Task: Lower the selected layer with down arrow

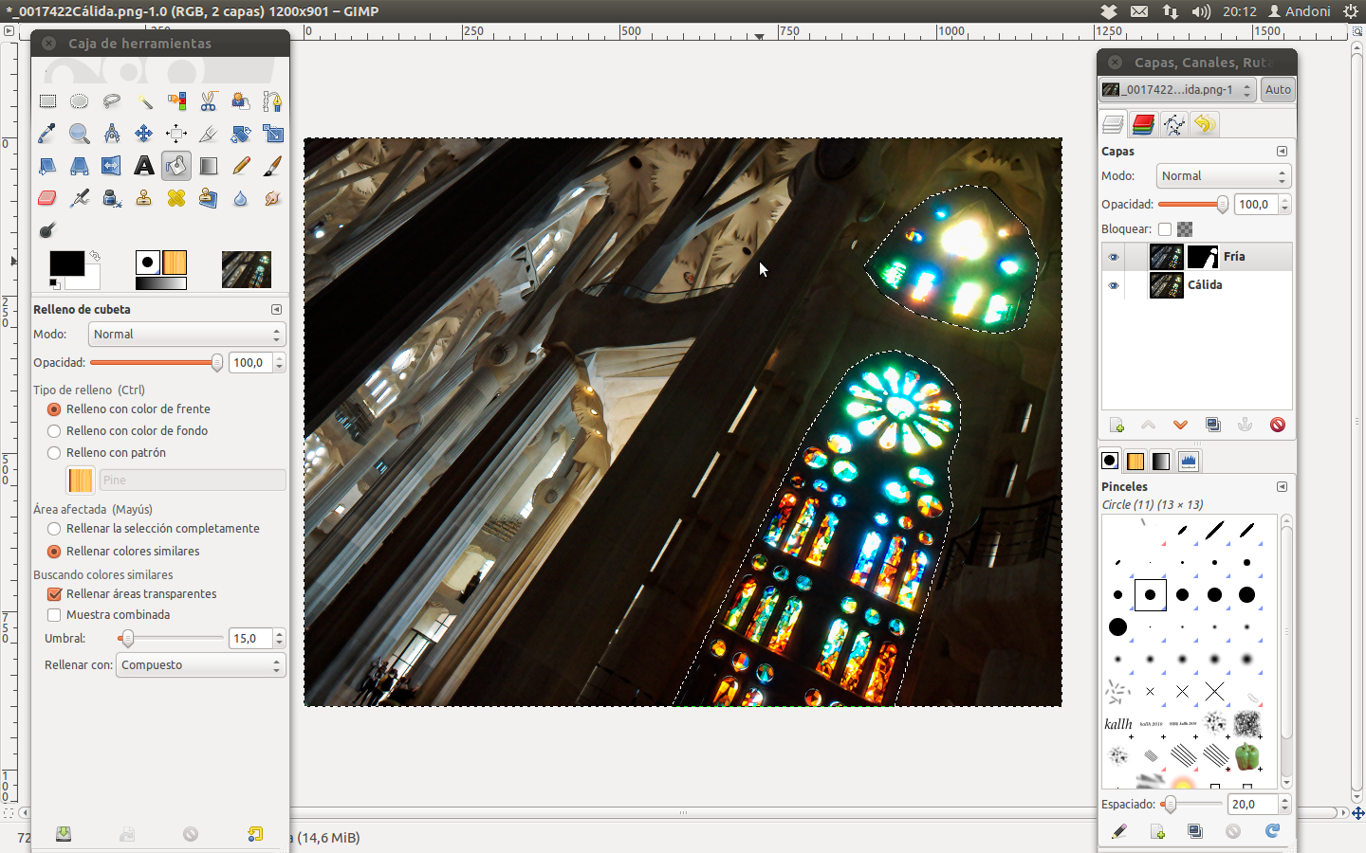Action: pos(1181,425)
